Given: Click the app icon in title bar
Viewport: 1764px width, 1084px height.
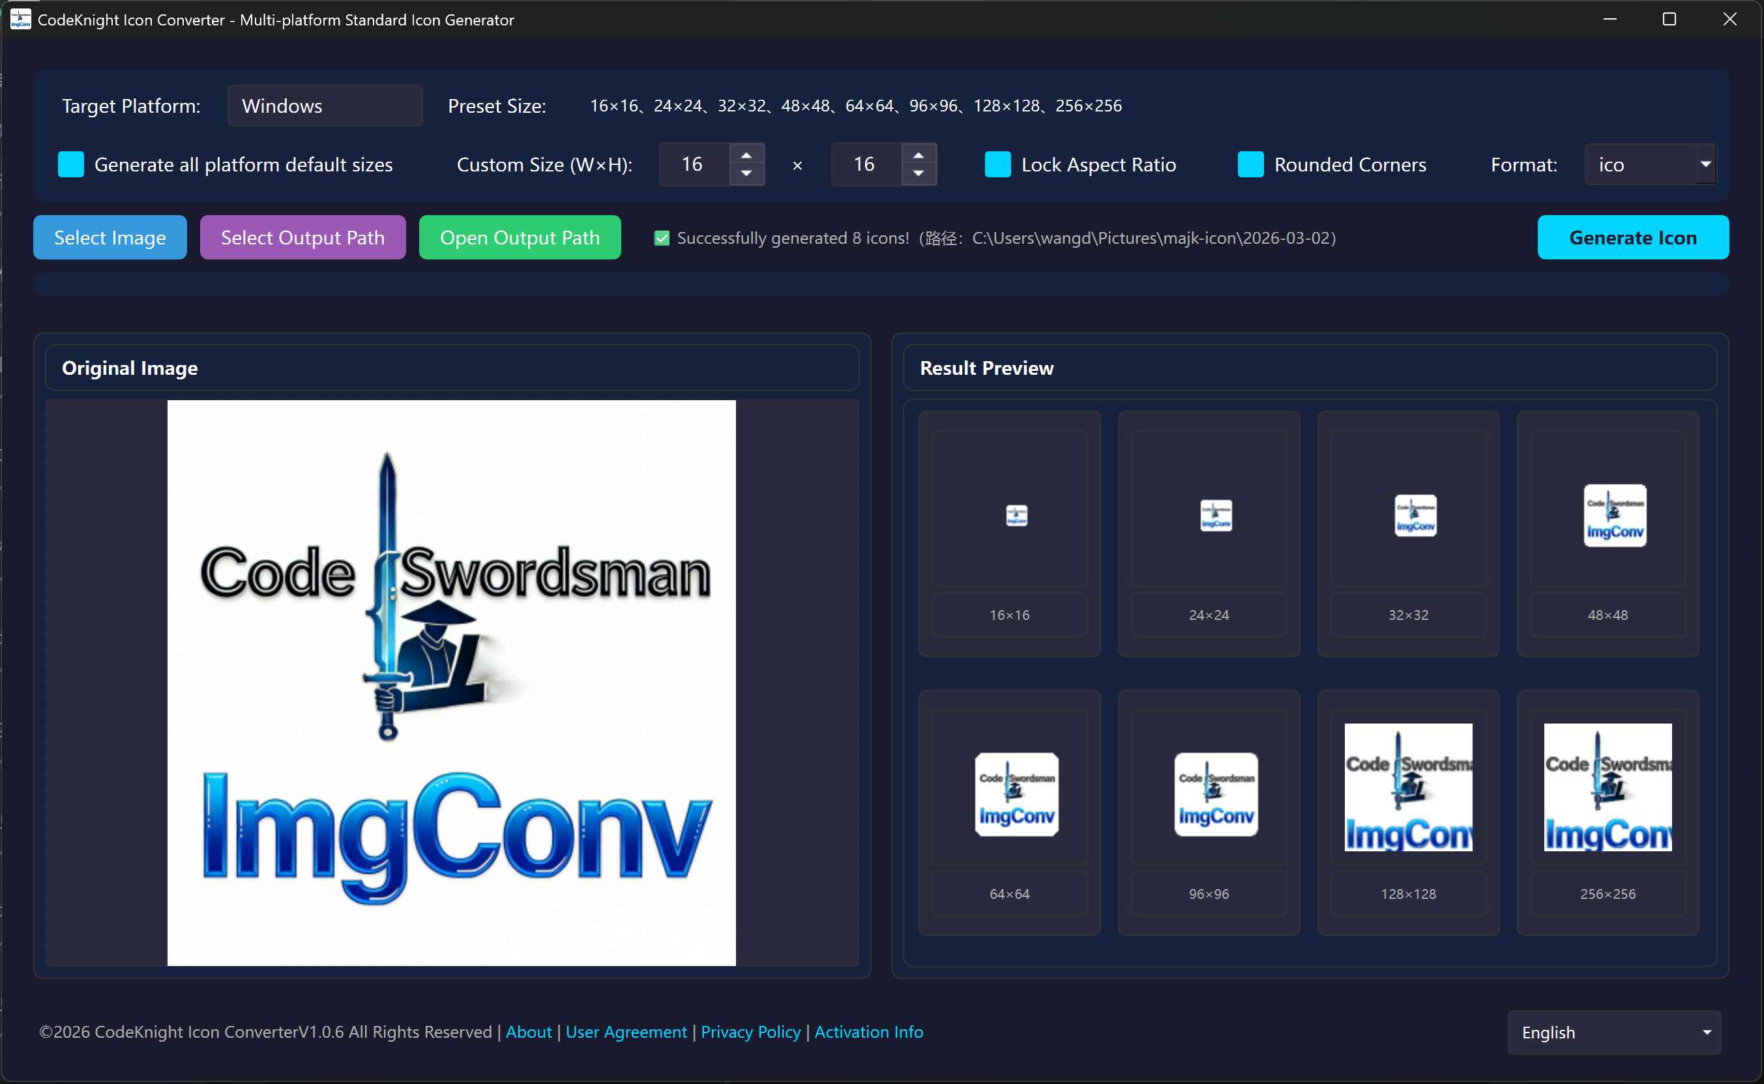Looking at the screenshot, I should click(x=20, y=20).
